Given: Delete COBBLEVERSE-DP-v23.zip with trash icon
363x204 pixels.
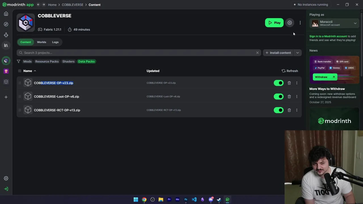Looking at the screenshot, I should pos(289,83).
